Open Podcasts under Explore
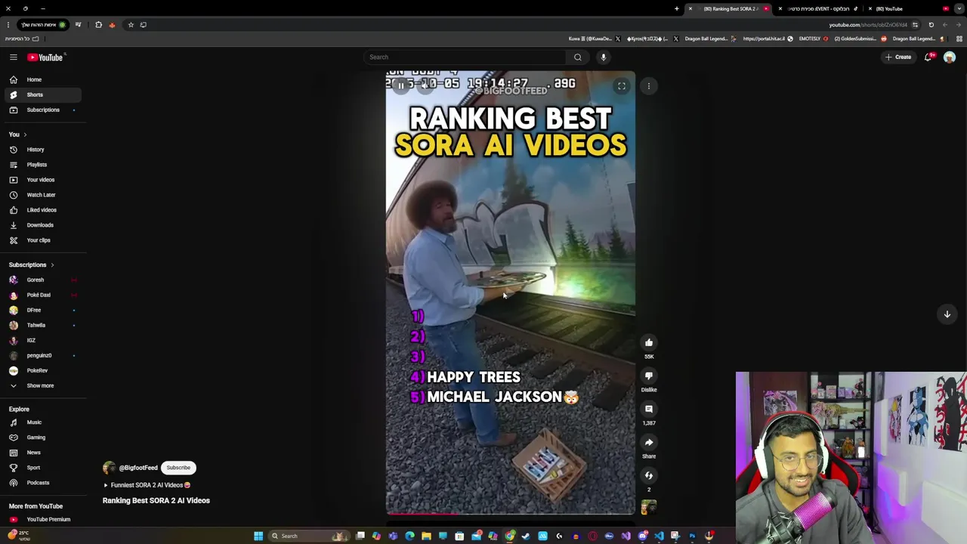This screenshot has width=967, height=544. pos(42,483)
